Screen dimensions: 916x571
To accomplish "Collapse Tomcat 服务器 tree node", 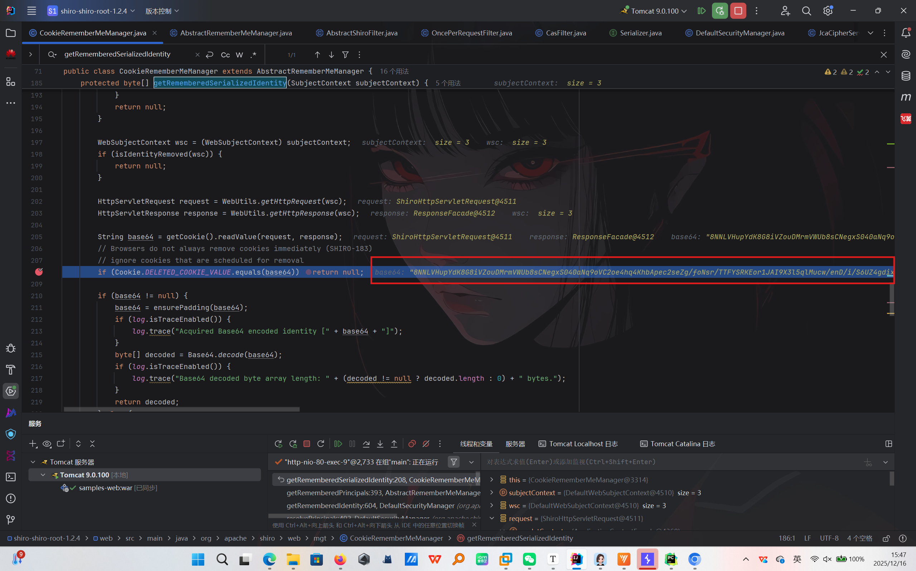I will coord(33,462).
